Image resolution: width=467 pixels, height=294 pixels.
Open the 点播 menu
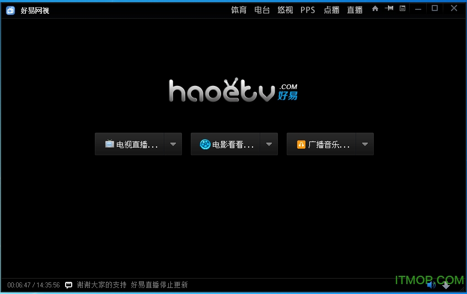click(x=331, y=10)
